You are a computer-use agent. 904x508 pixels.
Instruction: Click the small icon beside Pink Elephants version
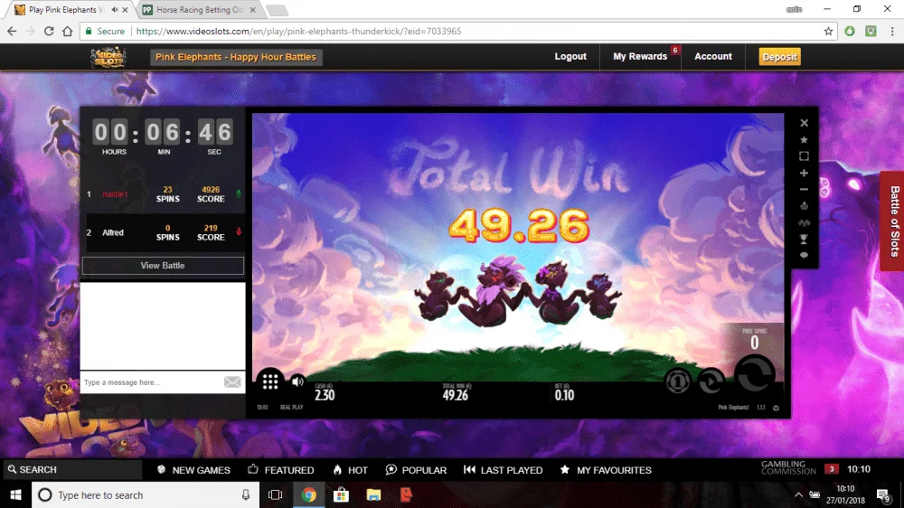pyautogui.click(x=776, y=408)
